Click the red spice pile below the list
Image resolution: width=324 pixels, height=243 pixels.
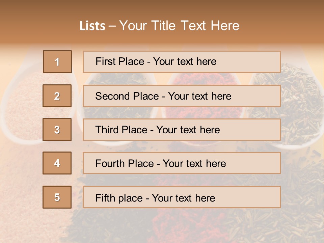coord(189,223)
